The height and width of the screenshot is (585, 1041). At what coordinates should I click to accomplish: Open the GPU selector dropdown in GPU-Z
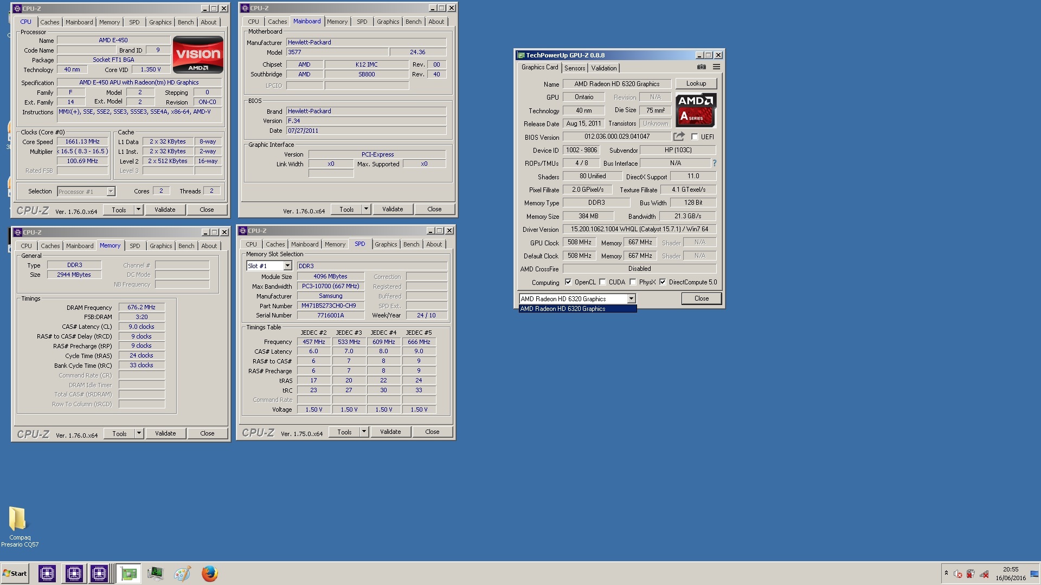coord(631,299)
